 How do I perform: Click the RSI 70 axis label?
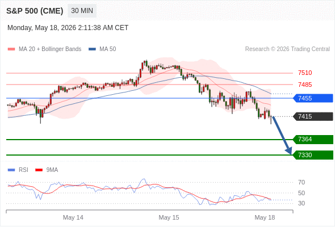coord(301,182)
